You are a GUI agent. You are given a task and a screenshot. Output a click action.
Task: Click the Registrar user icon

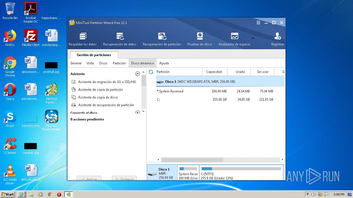277,36
